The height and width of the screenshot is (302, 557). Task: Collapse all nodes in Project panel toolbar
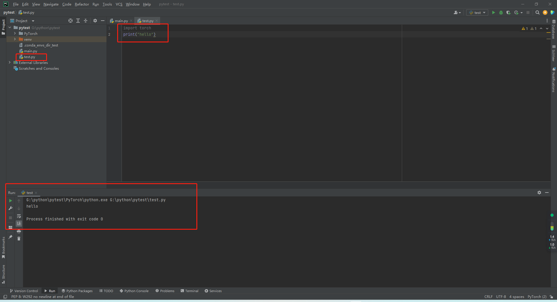point(86,21)
